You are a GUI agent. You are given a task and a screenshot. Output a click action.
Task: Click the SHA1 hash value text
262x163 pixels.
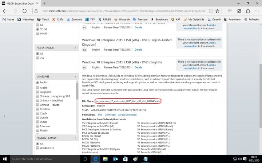point(119,110)
